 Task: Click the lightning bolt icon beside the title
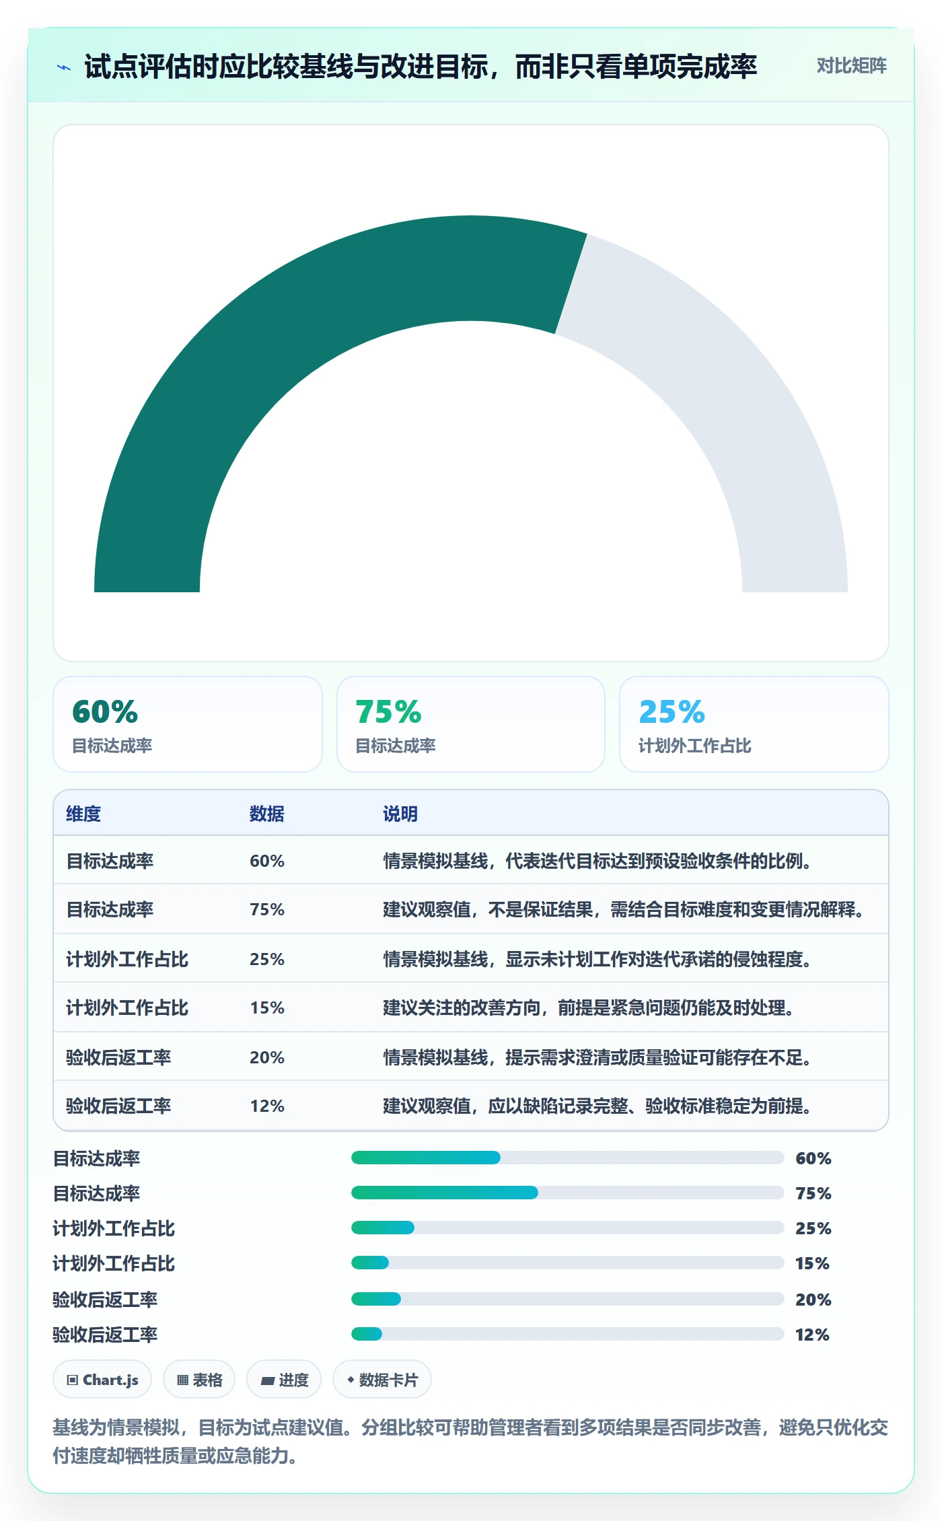pyautogui.click(x=64, y=67)
